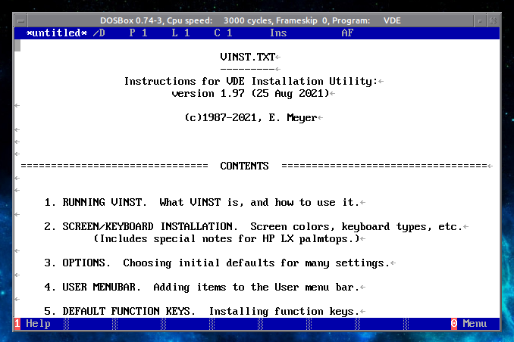Close the DOSBox window
Image resolution: width=514 pixels, height=342 pixels.
tap(493, 20)
